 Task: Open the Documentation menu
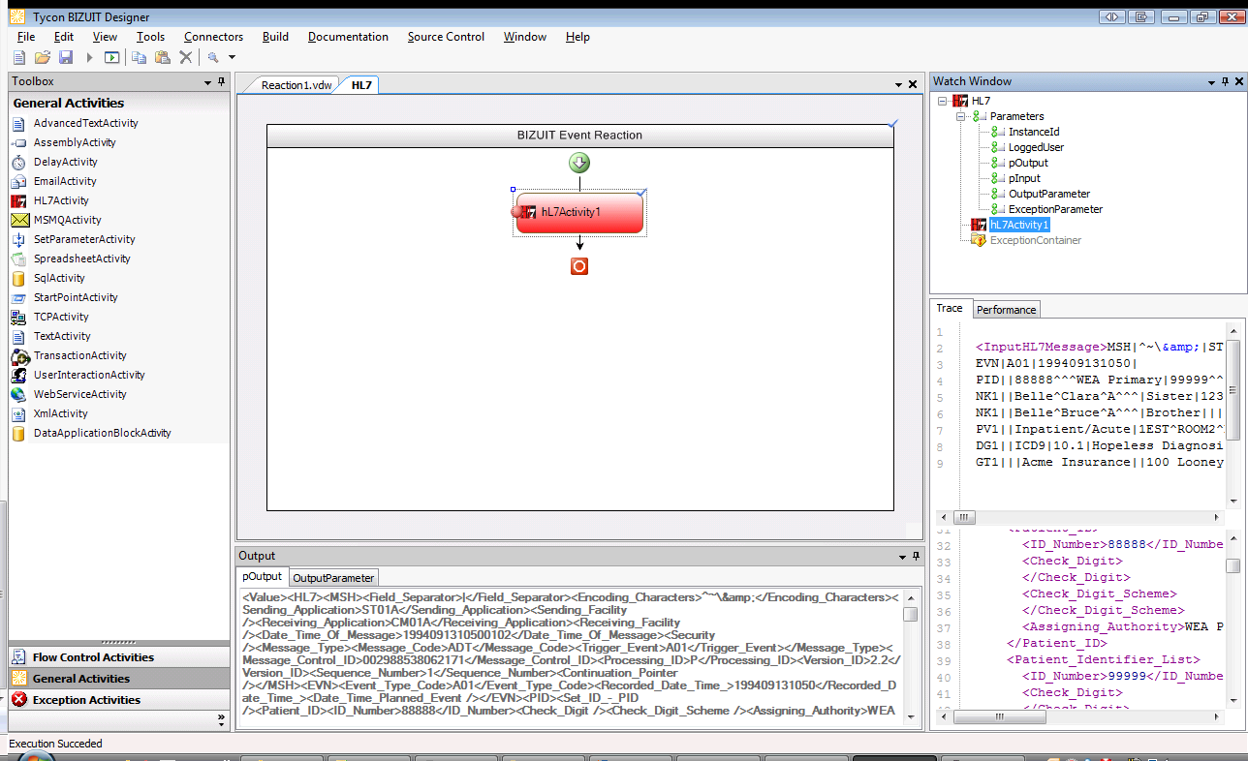[x=348, y=37]
